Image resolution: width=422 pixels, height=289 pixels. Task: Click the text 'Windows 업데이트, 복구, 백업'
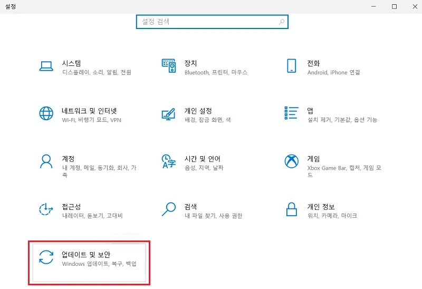pos(99,264)
